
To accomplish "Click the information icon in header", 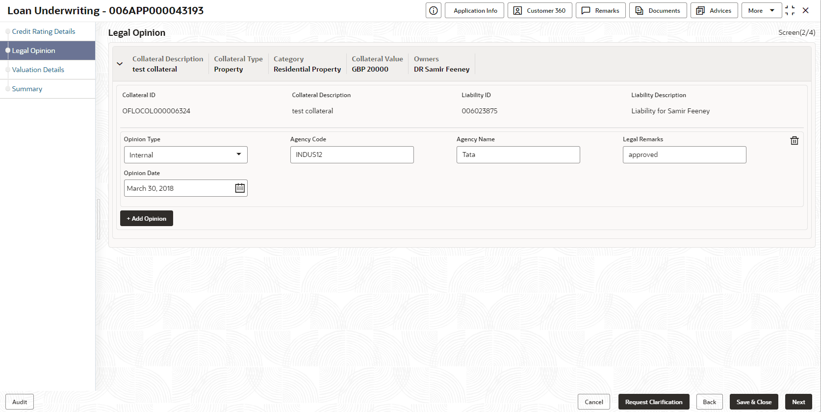I will tap(434, 10).
